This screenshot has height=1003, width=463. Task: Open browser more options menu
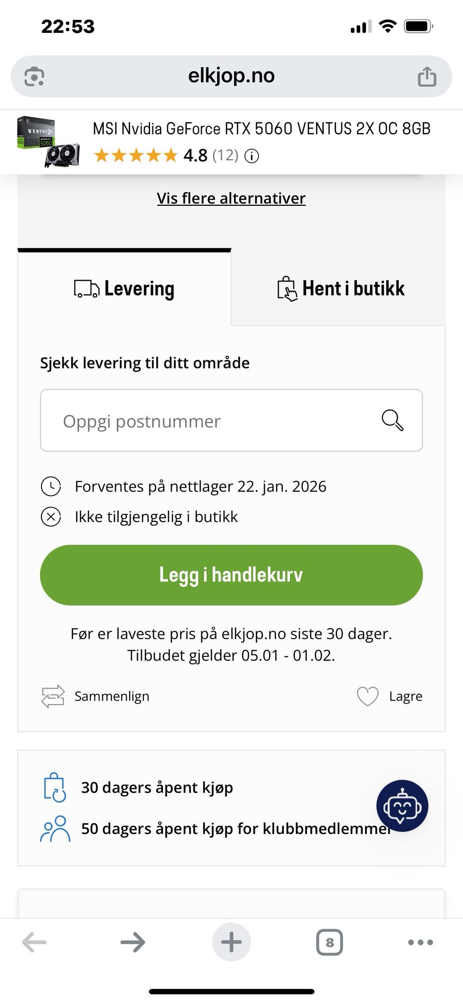tap(420, 942)
